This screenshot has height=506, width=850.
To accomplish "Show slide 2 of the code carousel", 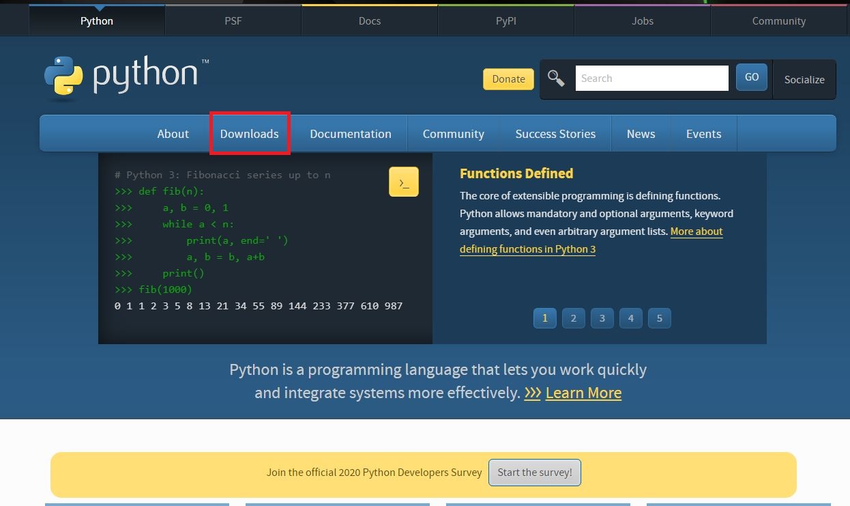I will point(574,318).
